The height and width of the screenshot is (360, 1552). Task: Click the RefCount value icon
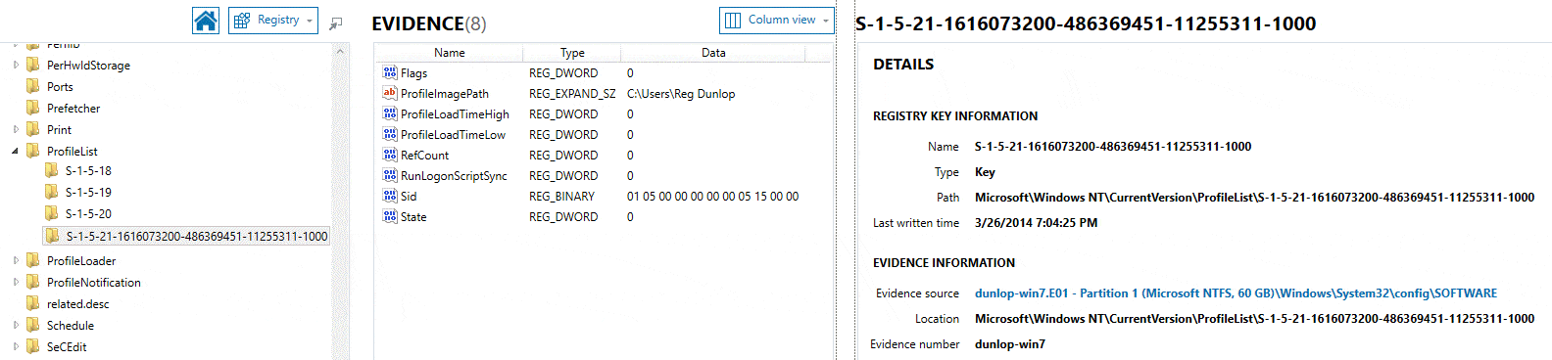[x=390, y=155]
